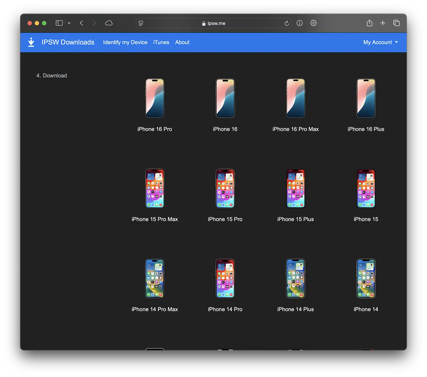This screenshot has width=427, height=377.
Task: Select the iPhone 14 image
Action: 366,278
